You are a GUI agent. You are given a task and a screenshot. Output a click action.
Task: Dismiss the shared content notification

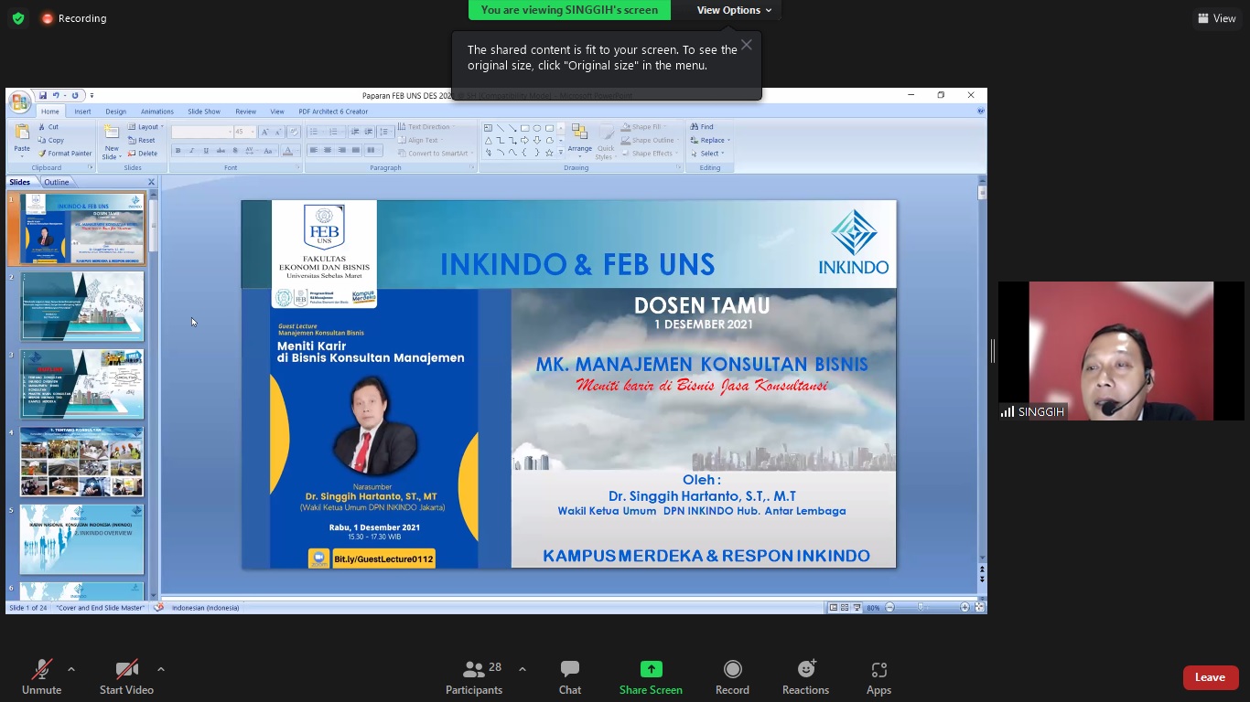click(x=747, y=45)
